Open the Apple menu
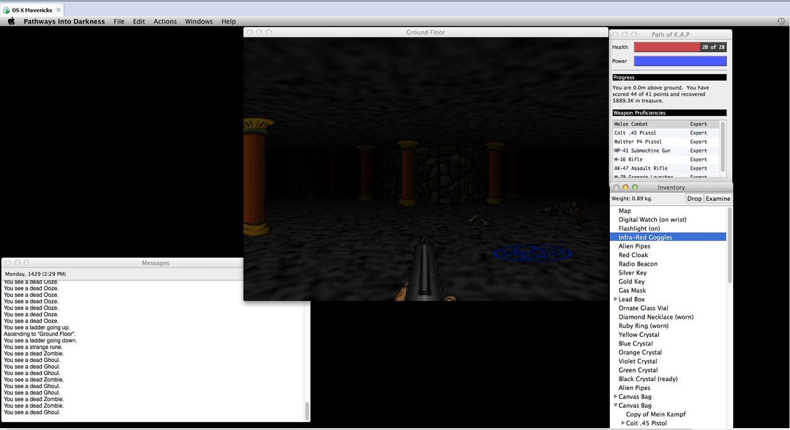The image size is (790, 430). click(x=11, y=21)
